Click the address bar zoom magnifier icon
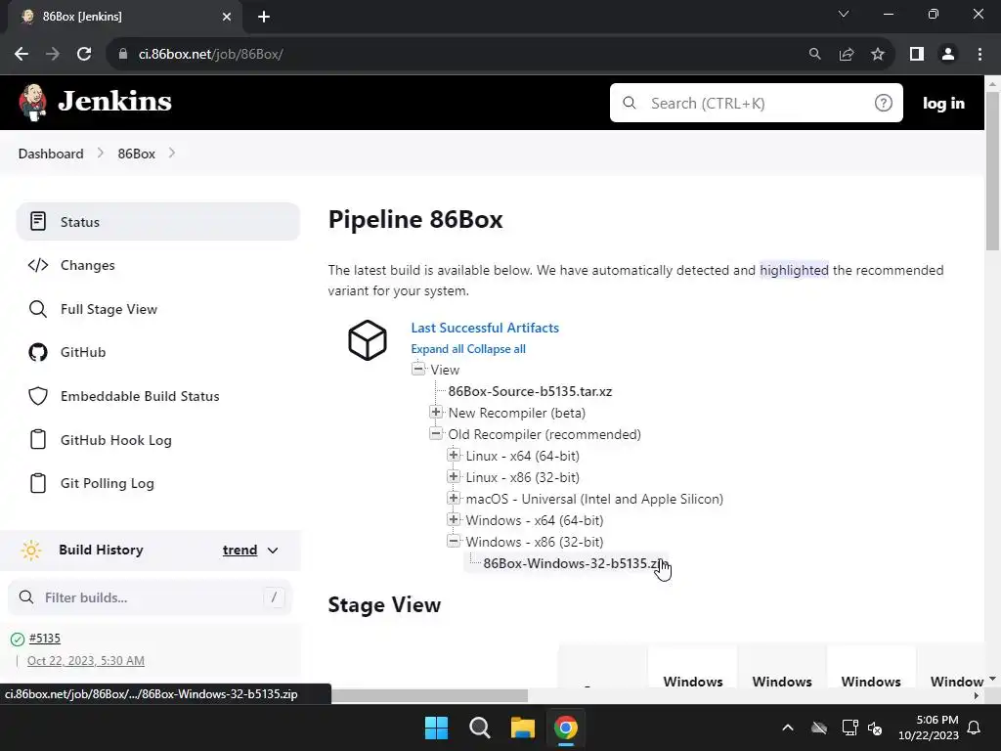 coord(814,55)
